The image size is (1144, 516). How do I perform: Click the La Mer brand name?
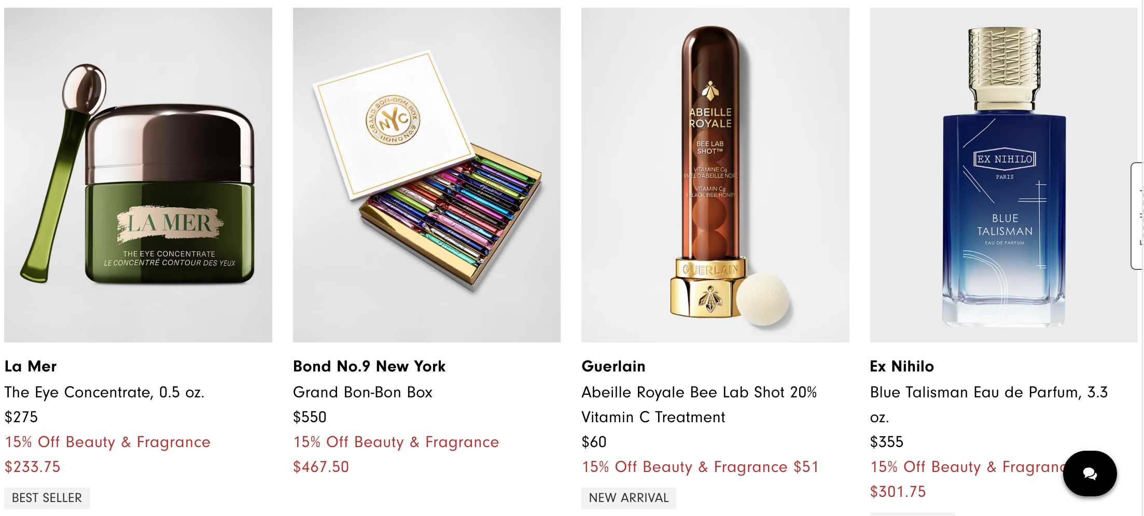pyautogui.click(x=31, y=366)
